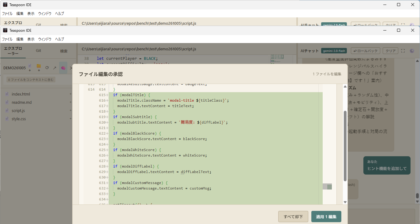Click the plus icon next to script.js
The height and width of the screenshot is (224, 420).
(x=70, y=110)
